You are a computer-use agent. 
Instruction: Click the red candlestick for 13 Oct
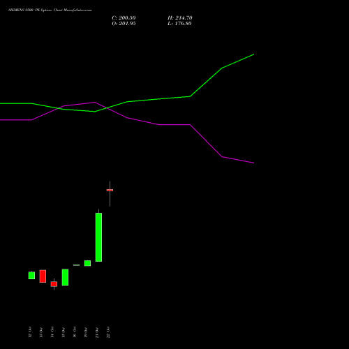[43, 276]
